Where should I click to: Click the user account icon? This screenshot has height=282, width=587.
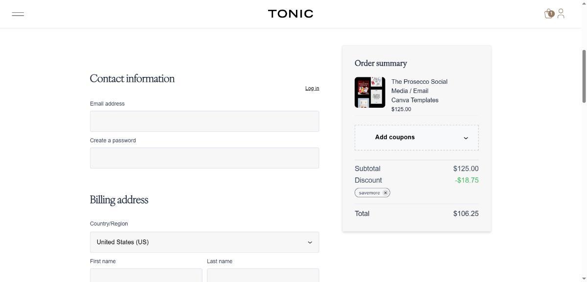pos(561,14)
